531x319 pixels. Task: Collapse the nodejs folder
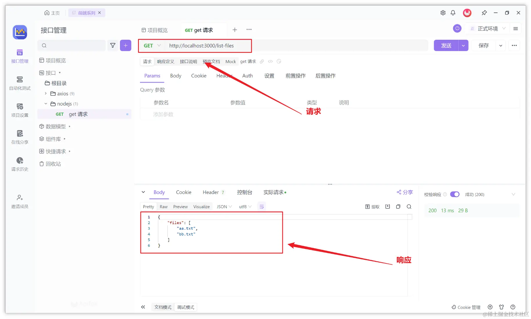pos(46,104)
